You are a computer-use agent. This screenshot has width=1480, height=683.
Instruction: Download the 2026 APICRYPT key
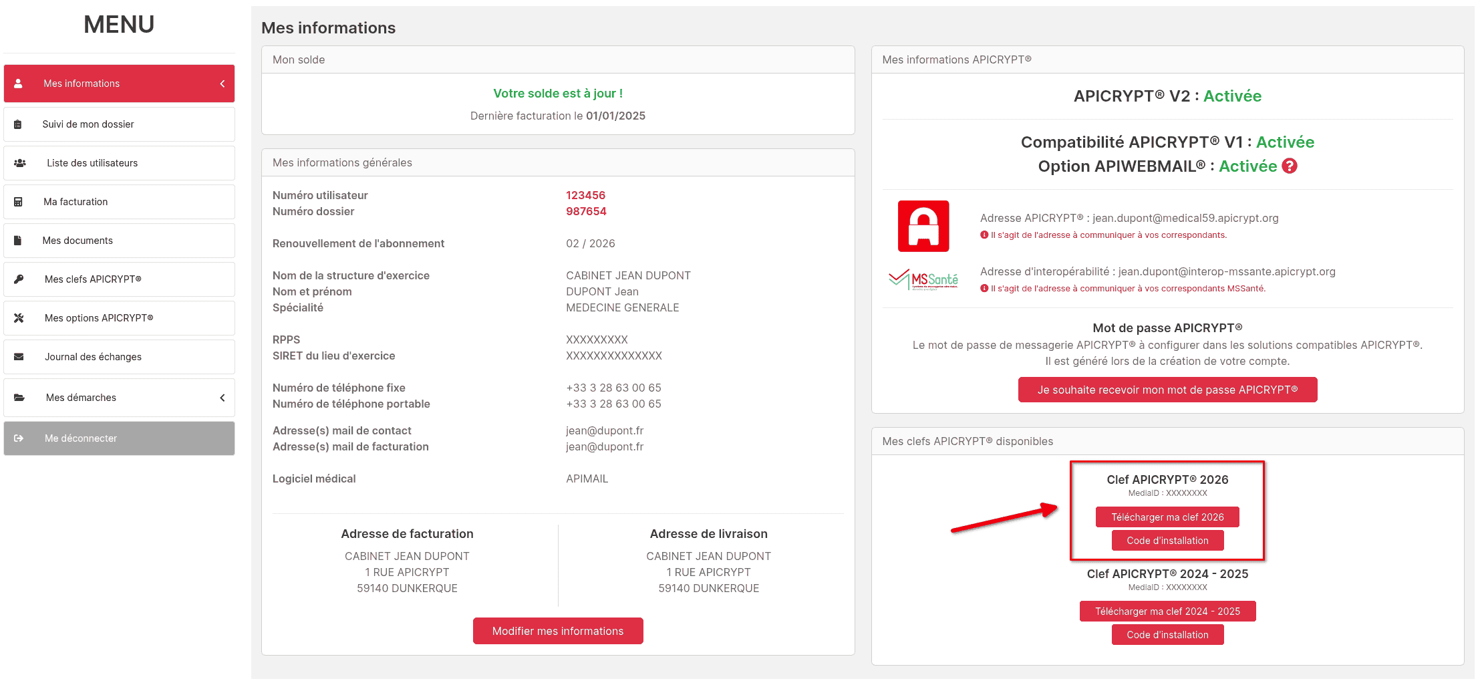(x=1167, y=517)
